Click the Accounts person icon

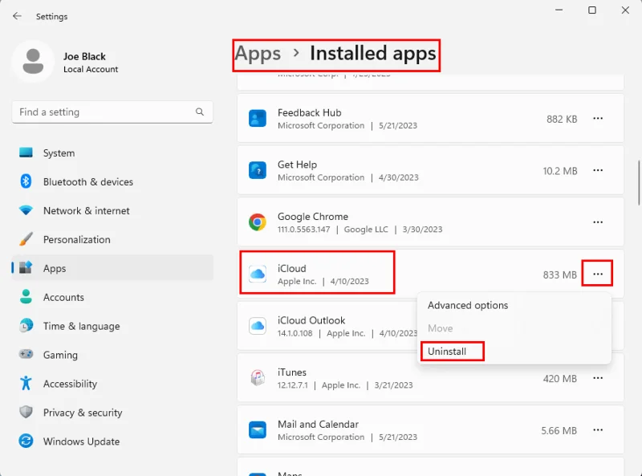tap(26, 296)
